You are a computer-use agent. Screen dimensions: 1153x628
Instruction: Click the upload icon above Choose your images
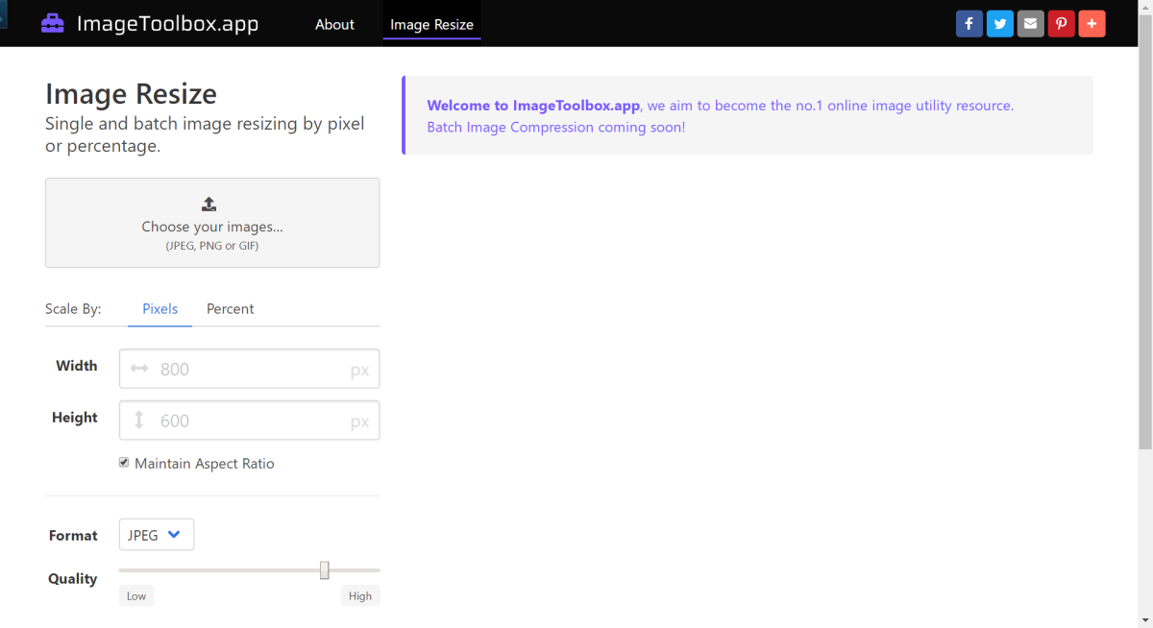209,204
